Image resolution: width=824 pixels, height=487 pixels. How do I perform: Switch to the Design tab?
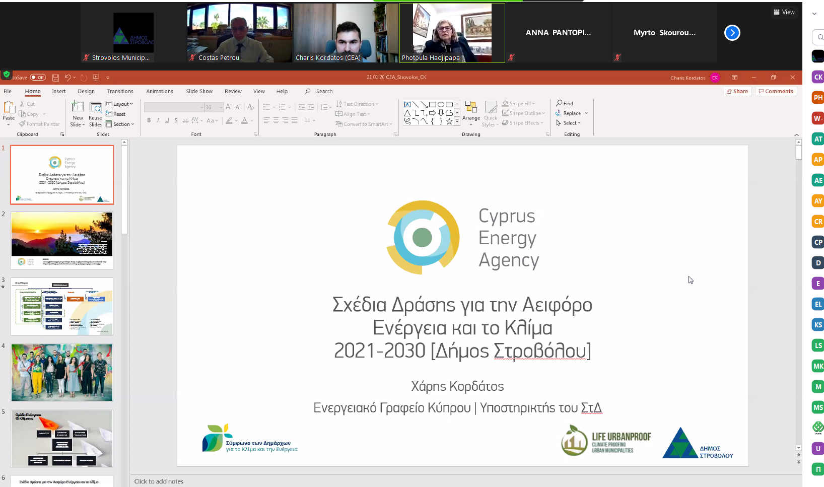[86, 91]
